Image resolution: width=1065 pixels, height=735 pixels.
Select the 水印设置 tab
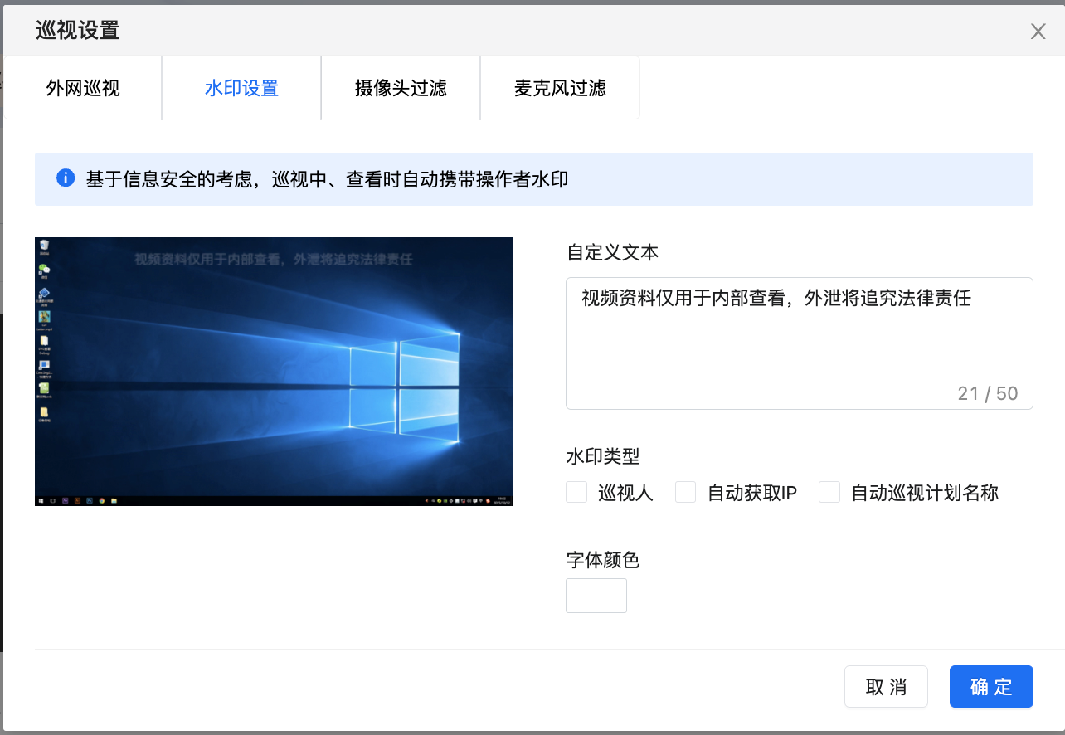coord(241,88)
